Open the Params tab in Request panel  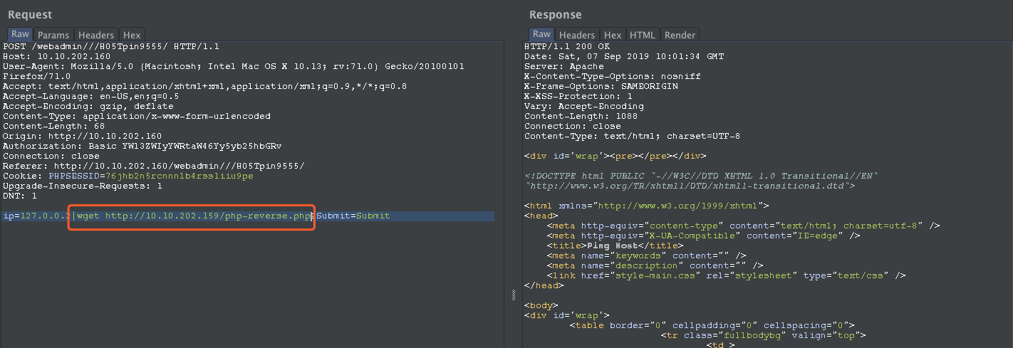click(x=53, y=35)
